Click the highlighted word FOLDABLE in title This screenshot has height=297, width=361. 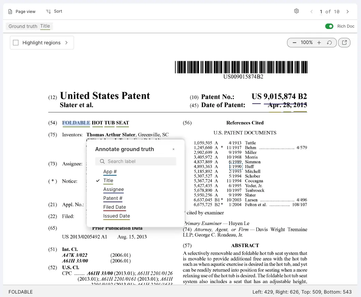click(76, 123)
